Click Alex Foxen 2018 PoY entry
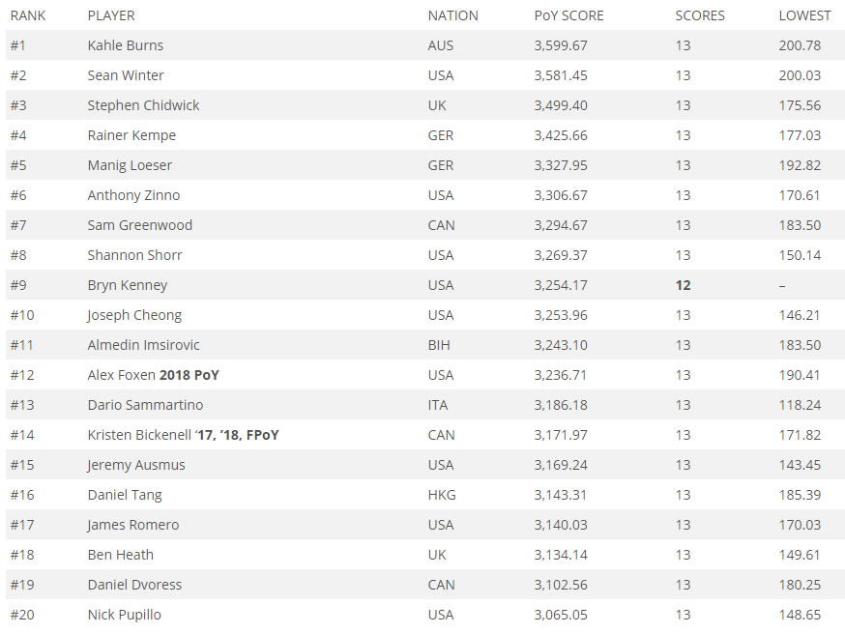The image size is (845, 634). tap(153, 375)
